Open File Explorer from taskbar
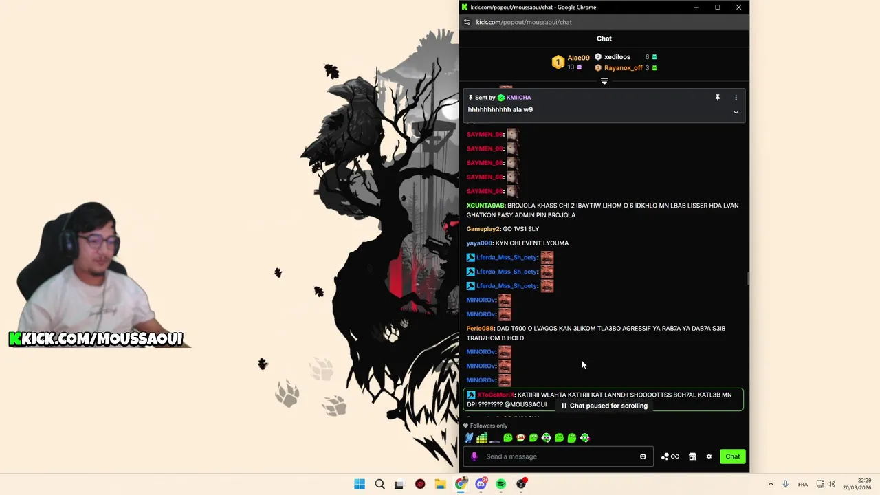880x495 pixels. [x=440, y=484]
